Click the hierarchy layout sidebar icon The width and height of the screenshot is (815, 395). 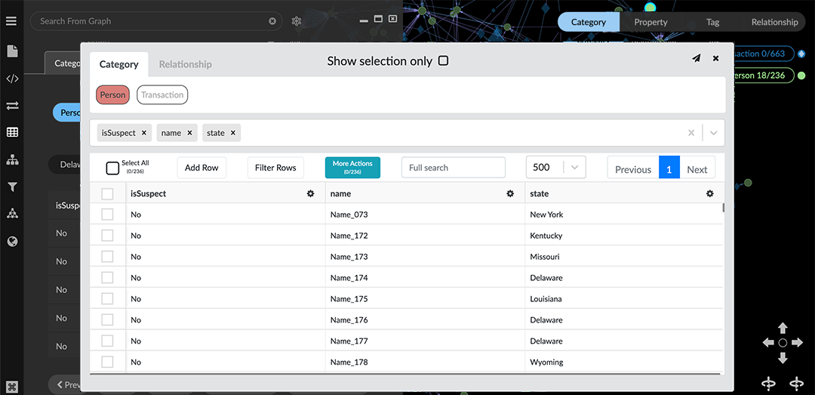coord(12,160)
